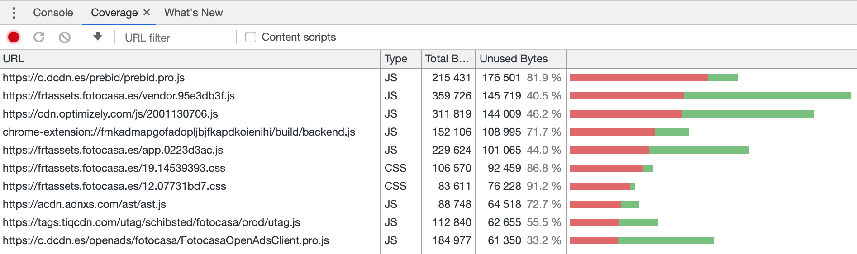Click the usage bar for app.0223d3ac.js
Viewport: 857px width, 254px height.
pos(660,150)
